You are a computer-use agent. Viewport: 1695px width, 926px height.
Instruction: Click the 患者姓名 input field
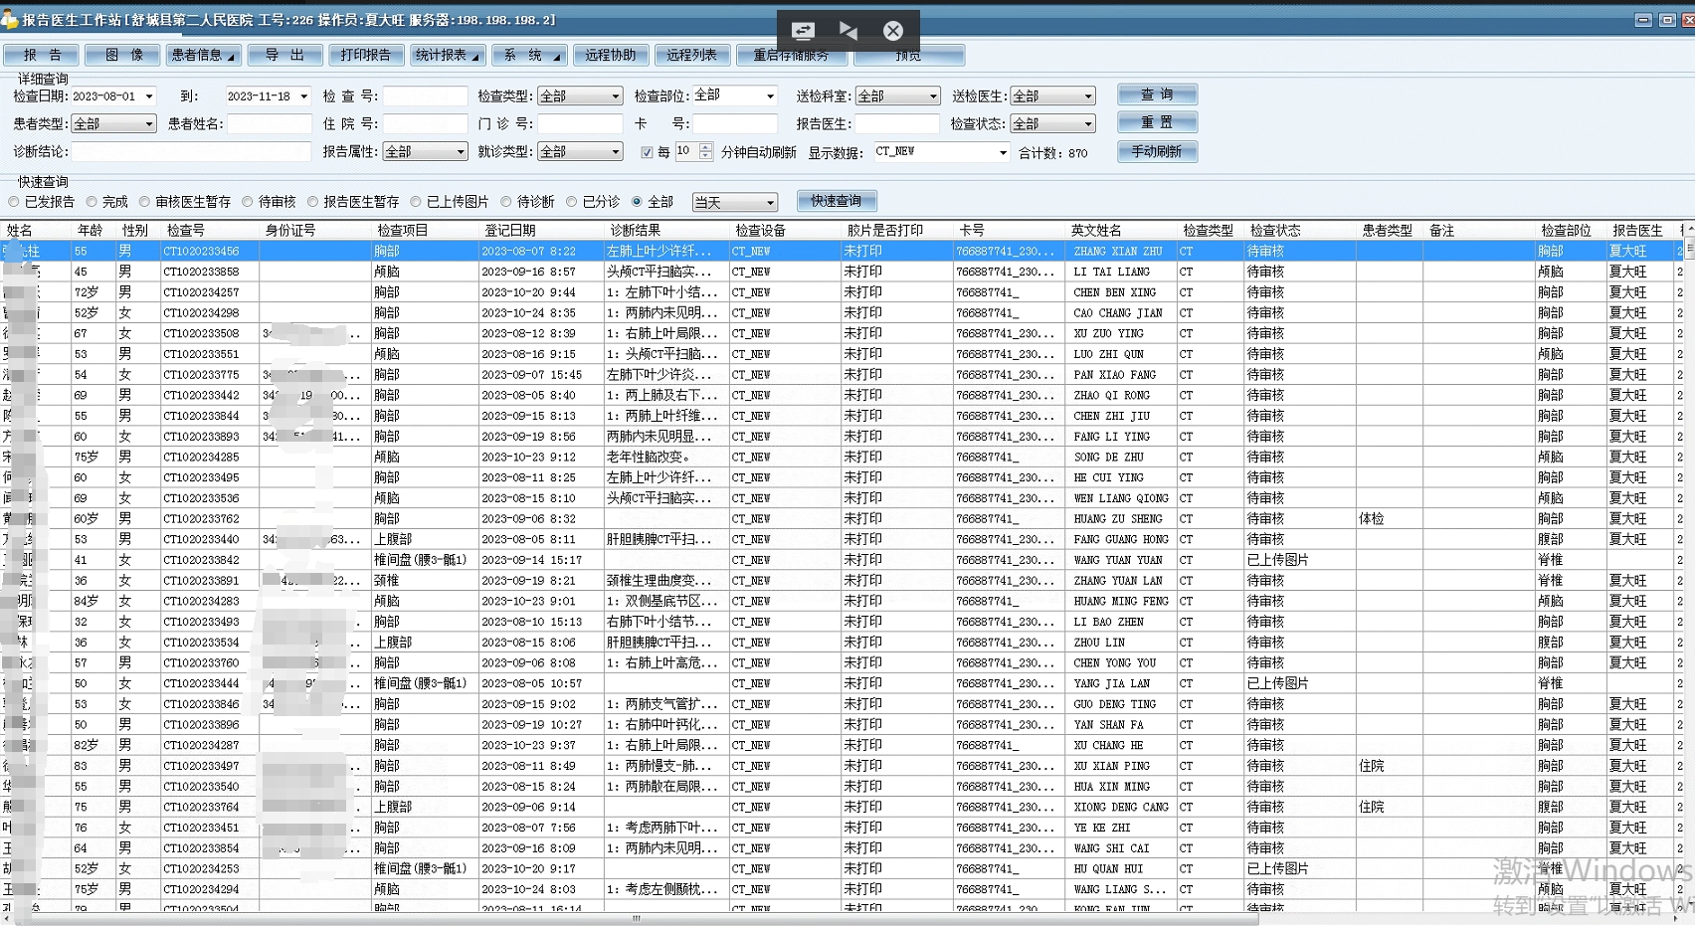coord(270,124)
